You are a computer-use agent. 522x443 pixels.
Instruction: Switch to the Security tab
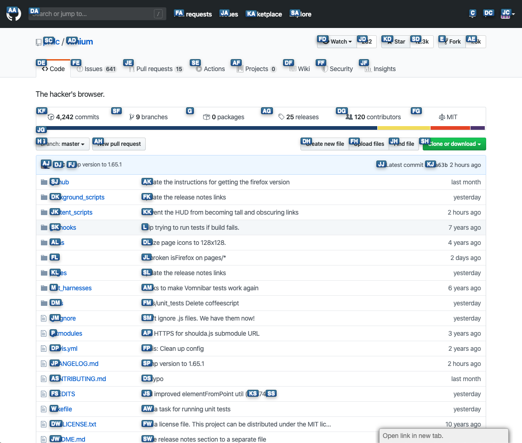point(337,69)
